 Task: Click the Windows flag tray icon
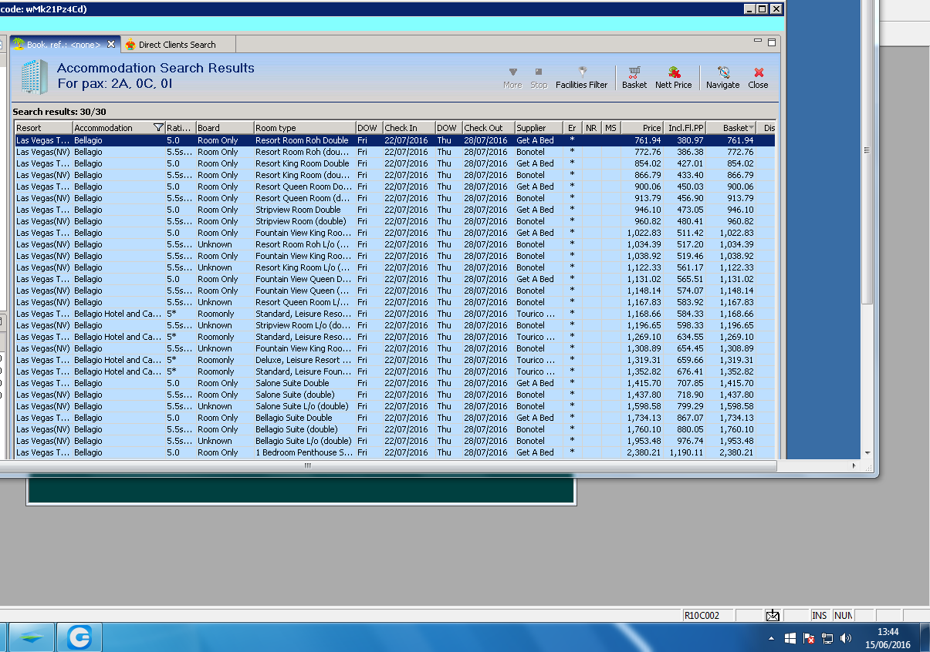790,639
